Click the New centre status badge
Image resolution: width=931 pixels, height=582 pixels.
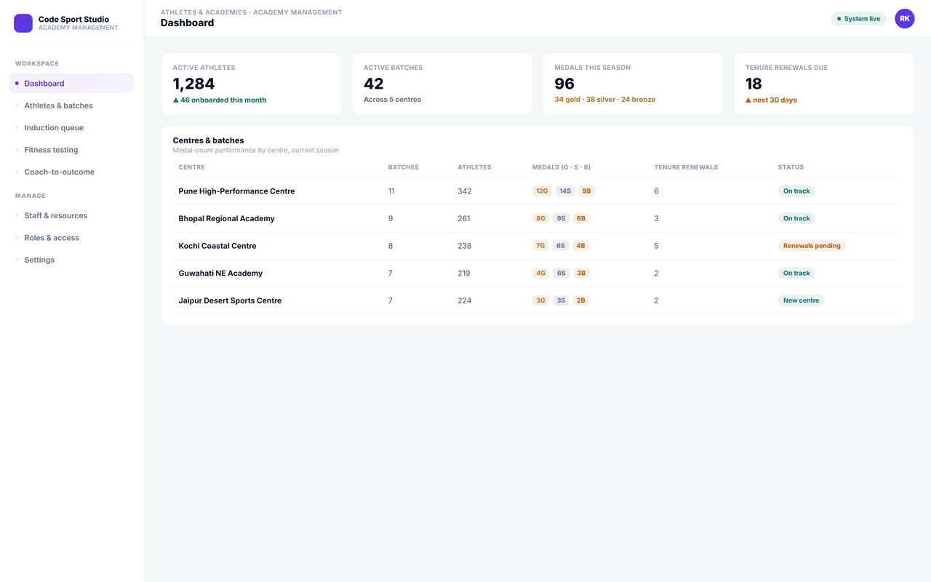(x=801, y=300)
